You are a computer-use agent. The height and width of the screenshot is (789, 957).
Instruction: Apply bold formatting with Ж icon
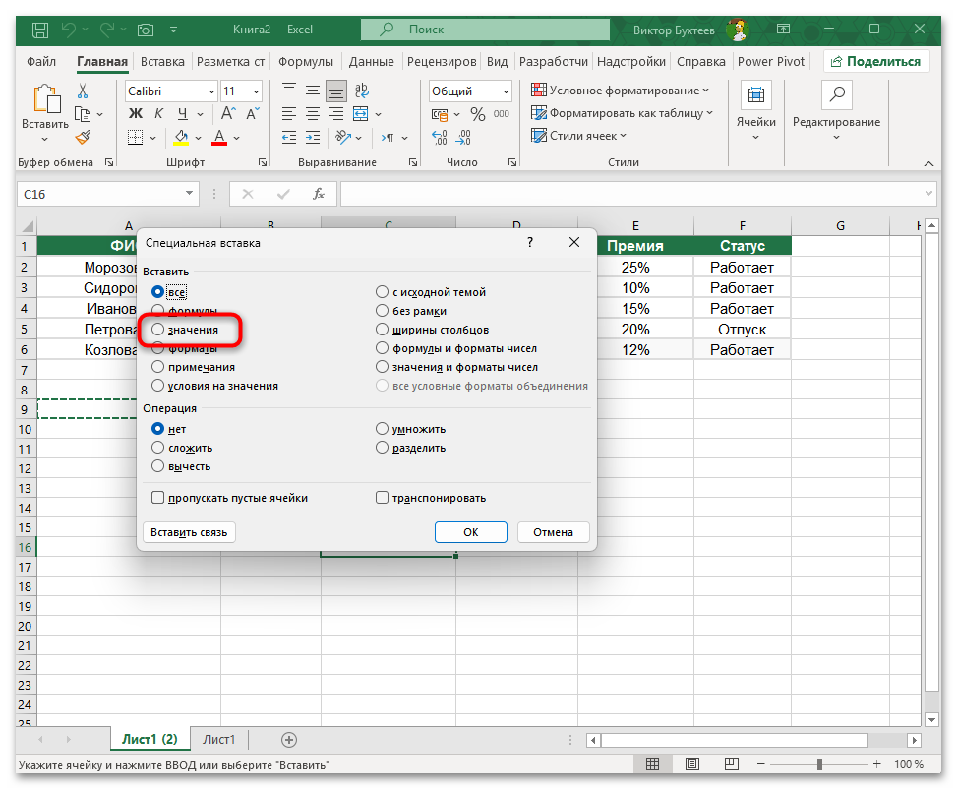[134, 113]
